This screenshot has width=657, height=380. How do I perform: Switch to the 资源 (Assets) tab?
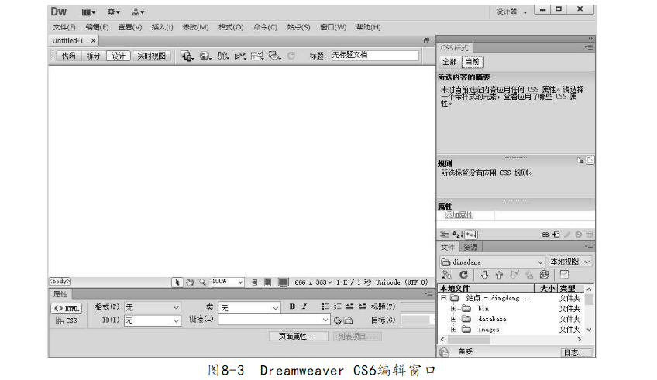470,247
